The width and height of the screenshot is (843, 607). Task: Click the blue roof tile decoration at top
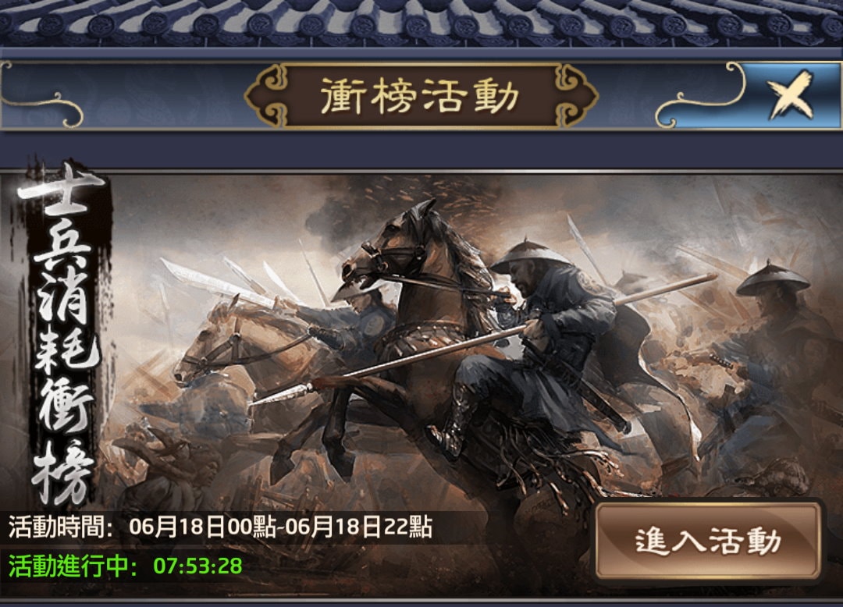click(421, 23)
